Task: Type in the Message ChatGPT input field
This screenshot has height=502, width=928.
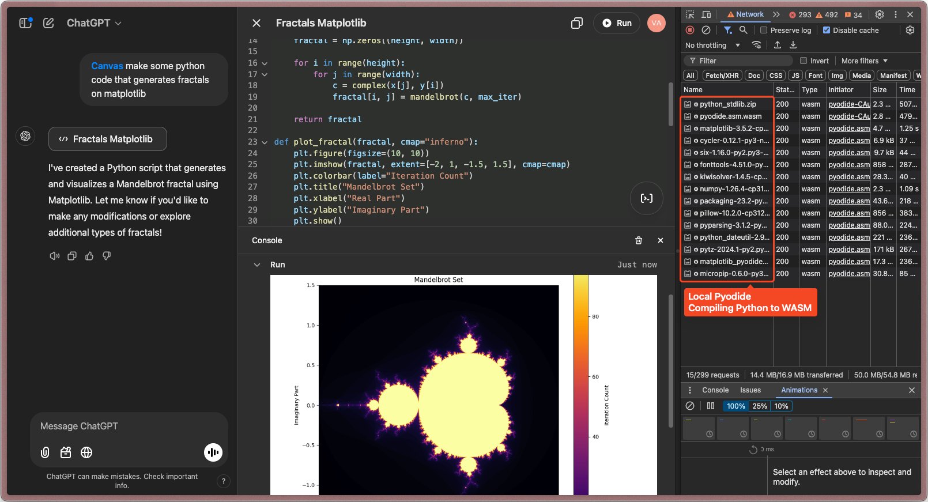Action: click(x=129, y=426)
